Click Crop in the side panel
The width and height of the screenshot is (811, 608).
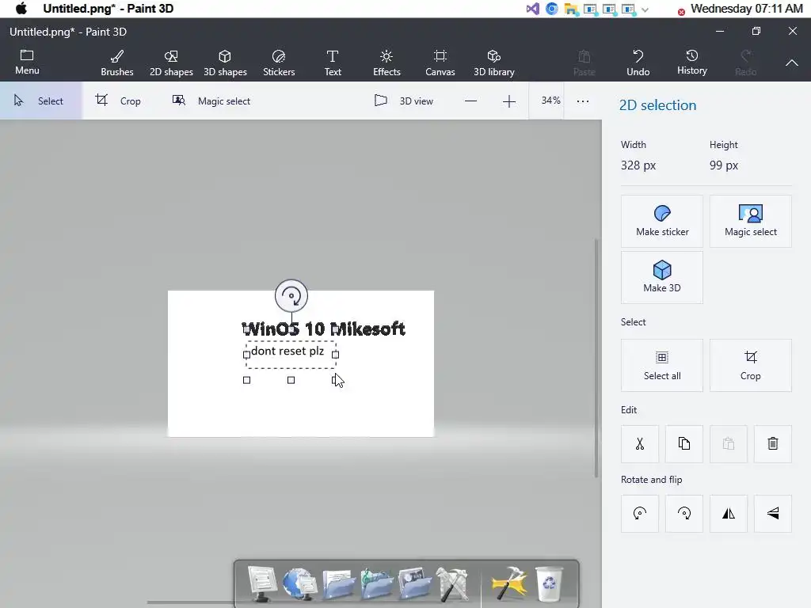(751, 365)
